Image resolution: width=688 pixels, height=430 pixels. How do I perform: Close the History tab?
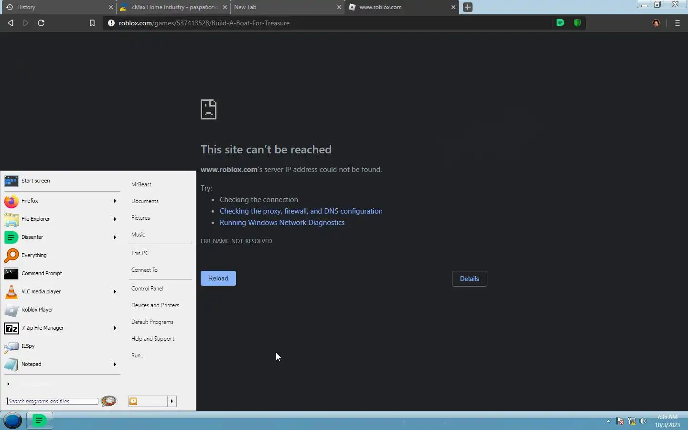coord(111,7)
